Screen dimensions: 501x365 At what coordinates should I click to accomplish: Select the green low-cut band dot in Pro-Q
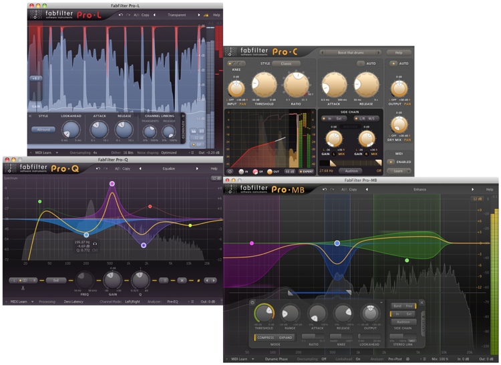(x=40, y=201)
